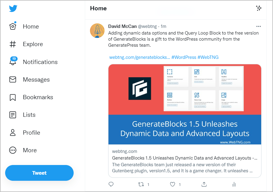Screen dimensions: 273x192
Task: Open tweet analytics for this post
Action: [x=234, y=184]
